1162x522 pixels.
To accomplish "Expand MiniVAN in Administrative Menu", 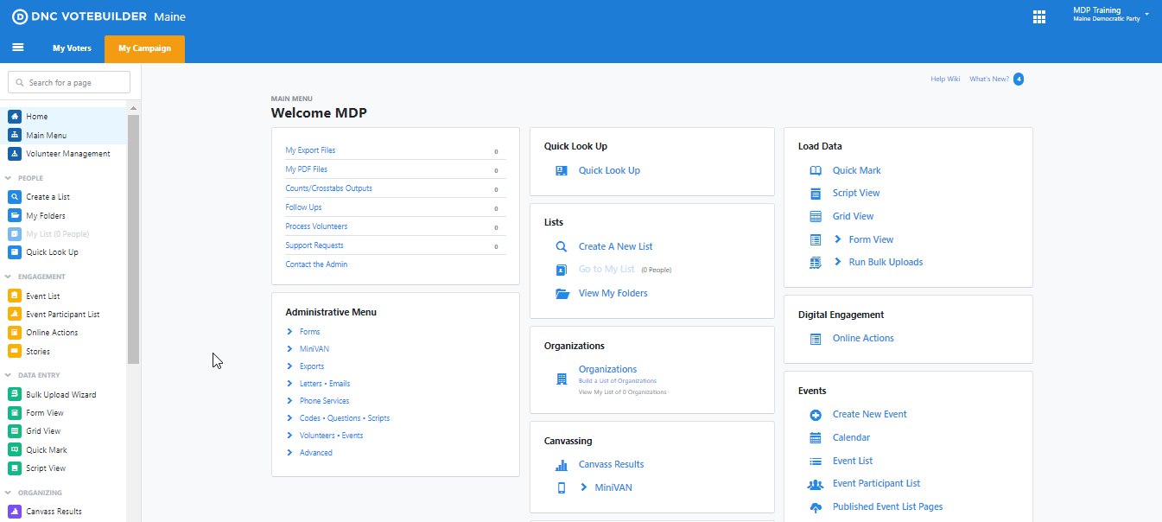I will 289,349.
